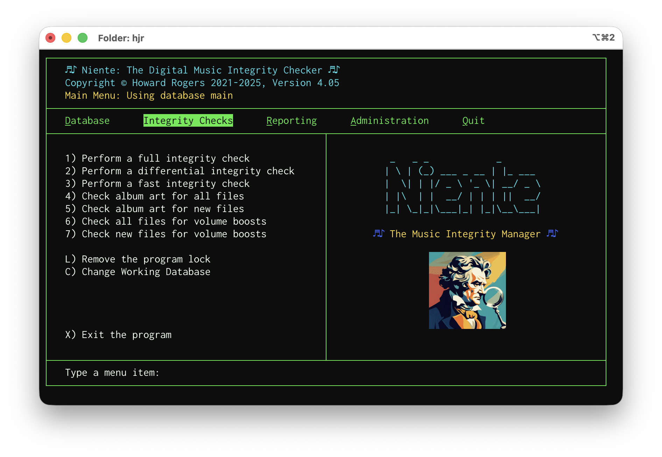Choose Check new files for volume boosts

[x=165, y=234]
